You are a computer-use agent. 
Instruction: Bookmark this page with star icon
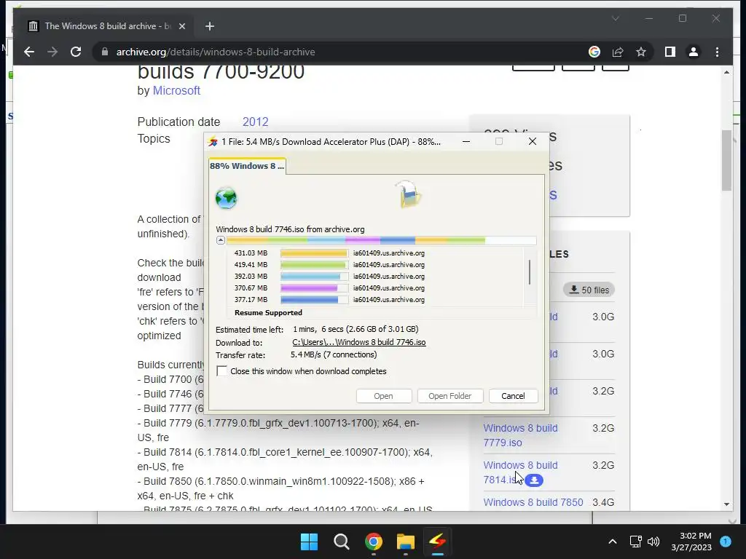click(641, 52)
